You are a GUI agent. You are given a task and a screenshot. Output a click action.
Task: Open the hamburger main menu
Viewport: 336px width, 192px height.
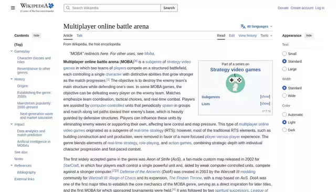coord(13,8)
